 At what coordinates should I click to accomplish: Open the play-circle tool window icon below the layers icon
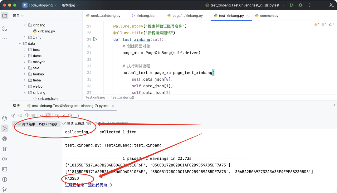point(4,159)
